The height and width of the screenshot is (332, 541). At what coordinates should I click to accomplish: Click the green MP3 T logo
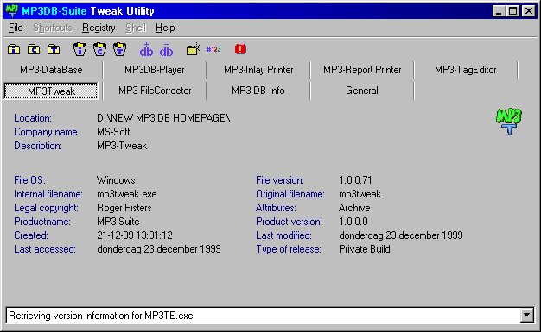point(509,122)
